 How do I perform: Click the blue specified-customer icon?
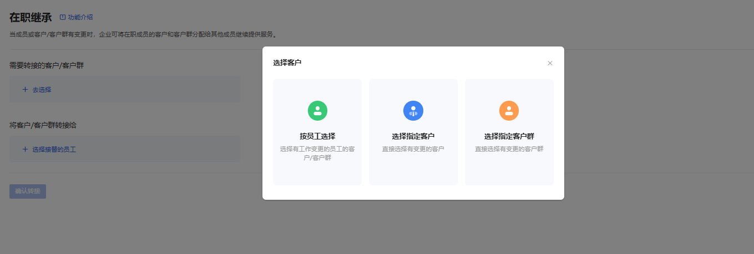pyautogui.click(x=413, y=111)
